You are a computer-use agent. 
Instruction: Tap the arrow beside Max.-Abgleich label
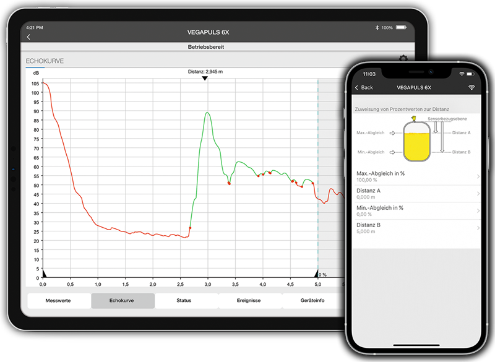(x=392, y=132)
